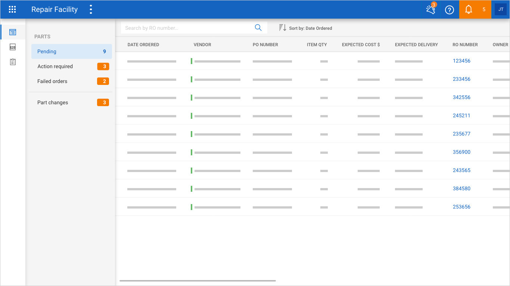Open RO number 235677 link
This screenshot has width=510, height=286.
[461, 134]
